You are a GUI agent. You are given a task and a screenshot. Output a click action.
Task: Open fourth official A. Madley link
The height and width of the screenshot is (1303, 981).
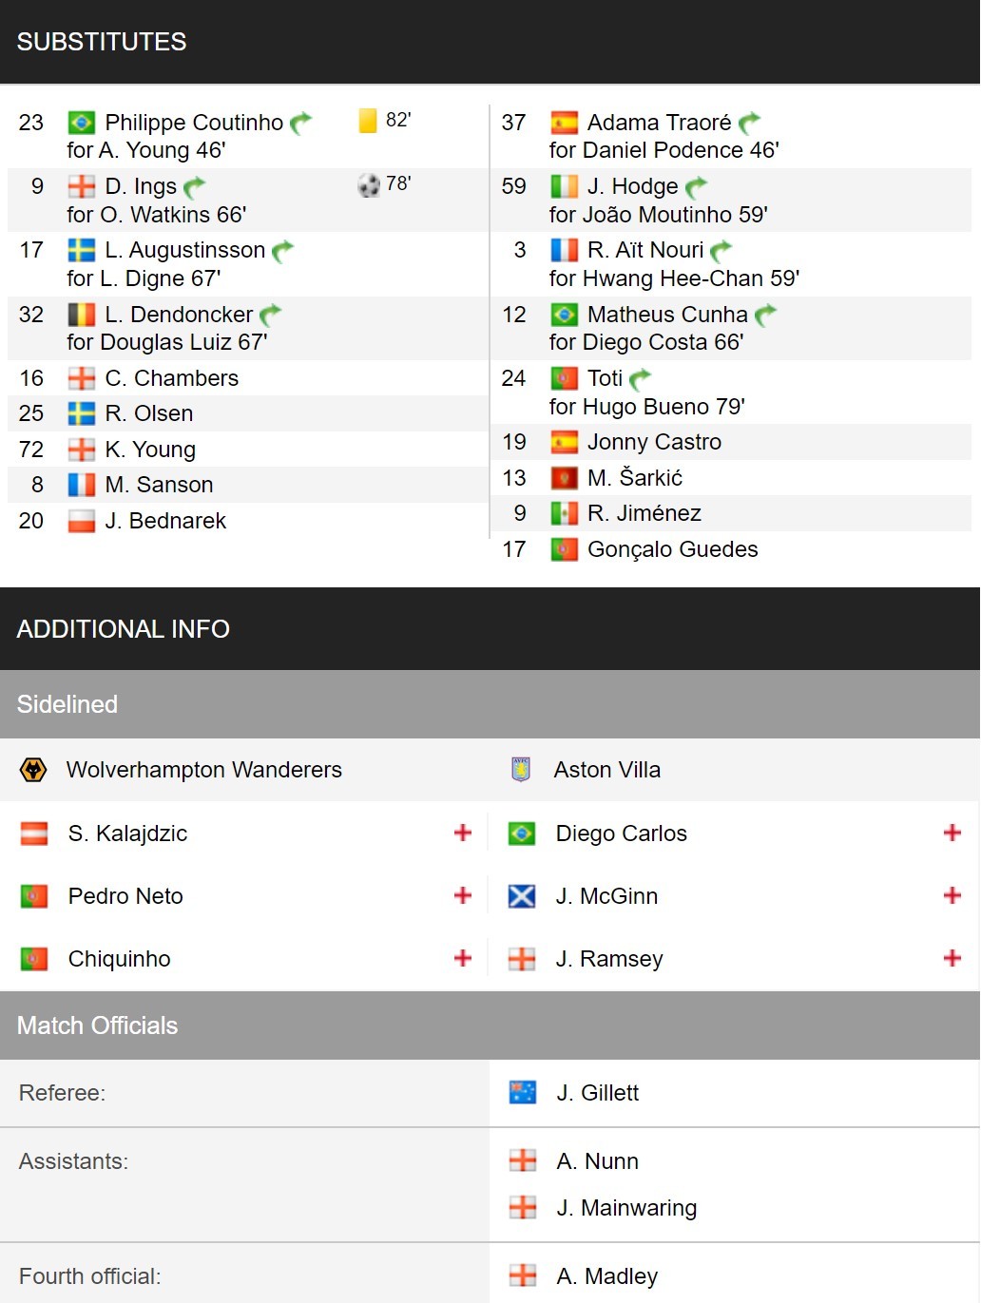point(607,1276)
